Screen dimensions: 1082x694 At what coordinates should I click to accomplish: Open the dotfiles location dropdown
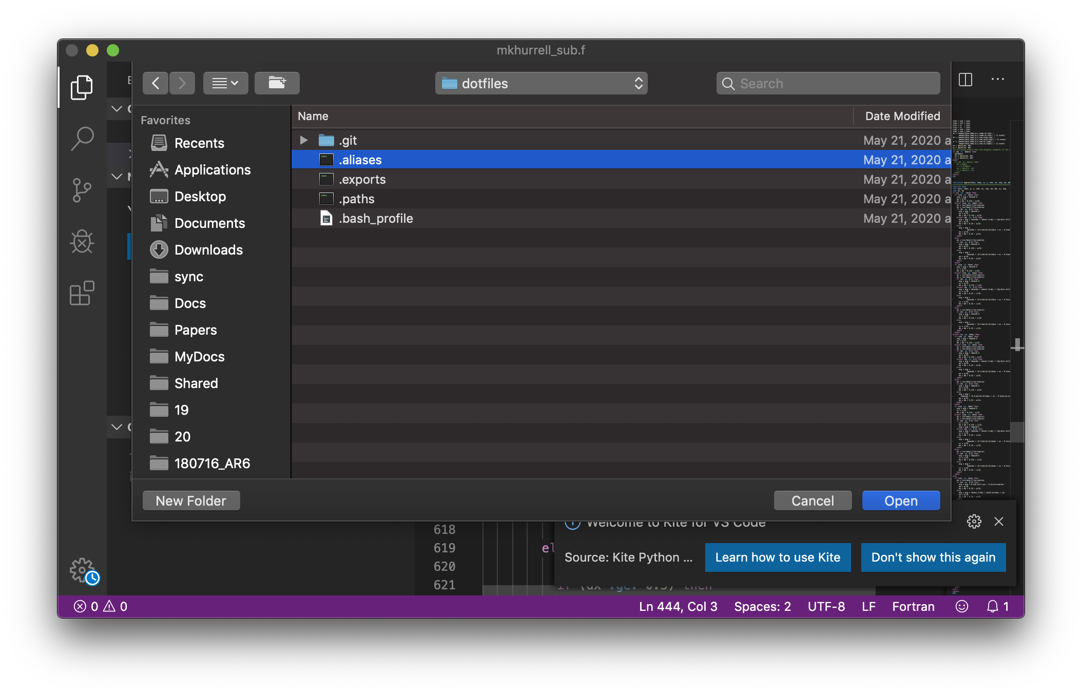(x=541, y=83)
